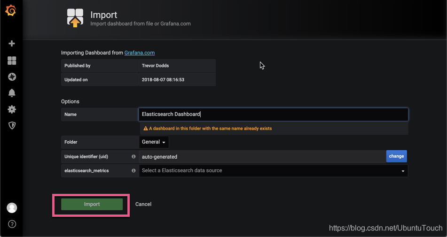This screenshot has width=447, height=237.
Task: Click the Folder label
Action: click(71, 142)
